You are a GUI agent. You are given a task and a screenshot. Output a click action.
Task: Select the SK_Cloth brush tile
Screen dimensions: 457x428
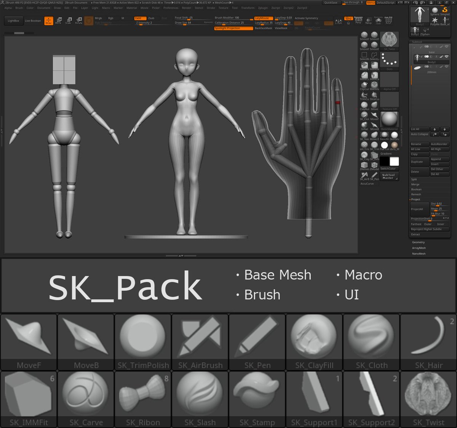(x=371, y=342)
